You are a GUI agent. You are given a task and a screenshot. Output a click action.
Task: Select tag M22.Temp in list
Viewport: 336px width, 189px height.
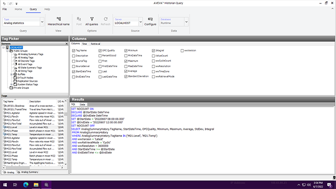coord(11,159)
